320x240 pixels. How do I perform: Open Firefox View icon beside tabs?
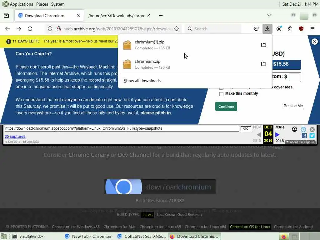(6, 16)
